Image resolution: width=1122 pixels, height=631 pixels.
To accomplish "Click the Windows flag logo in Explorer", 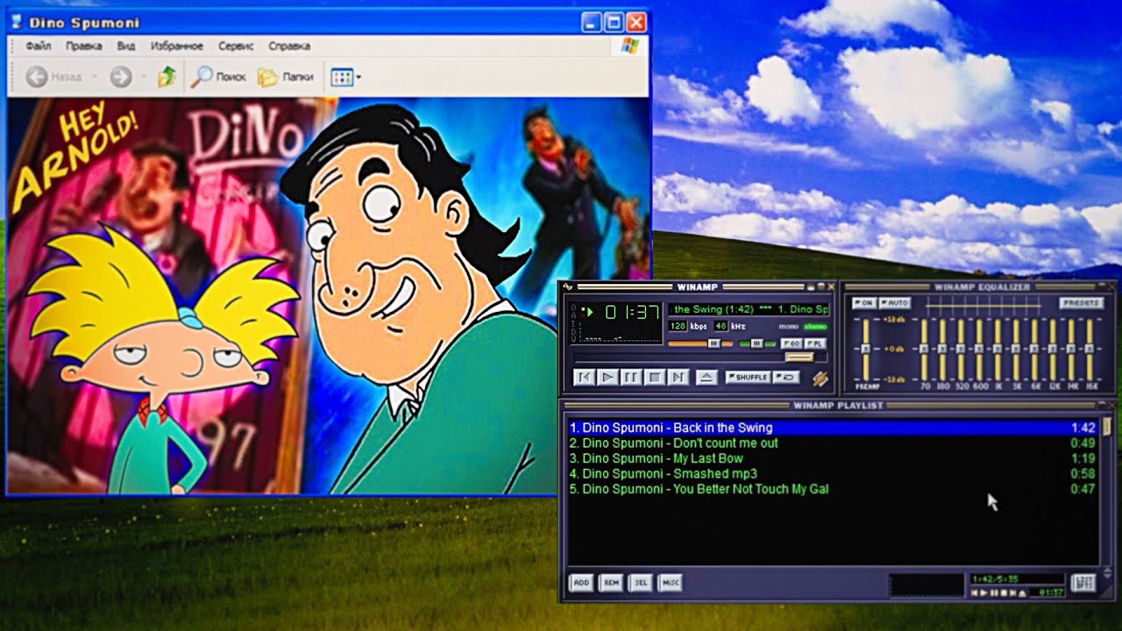I will [x=629, y=46].
